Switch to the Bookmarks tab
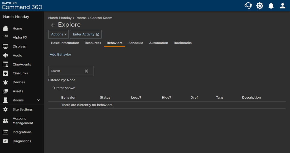 pos(182,43)
